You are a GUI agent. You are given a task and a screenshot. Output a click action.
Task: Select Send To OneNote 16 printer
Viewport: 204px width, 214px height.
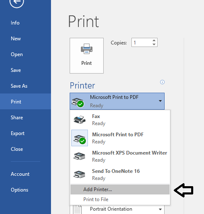click(120, 175)
